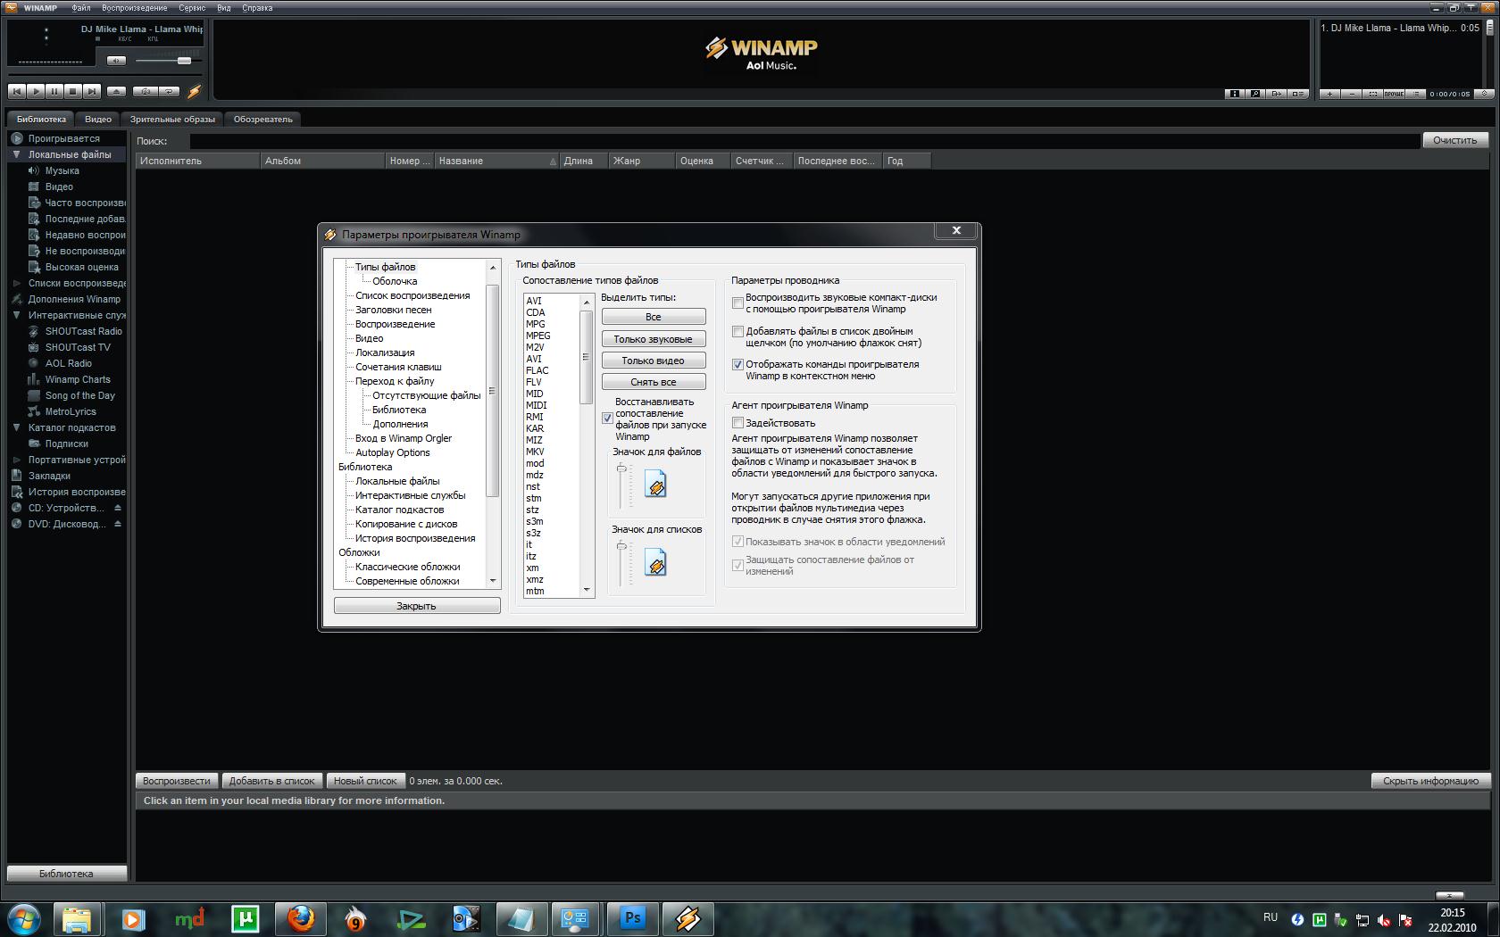This screenshot has height=937, width=1500.
Task: Click the Add (+) button in the playlist editor
Action: [x=1329, y=94]
